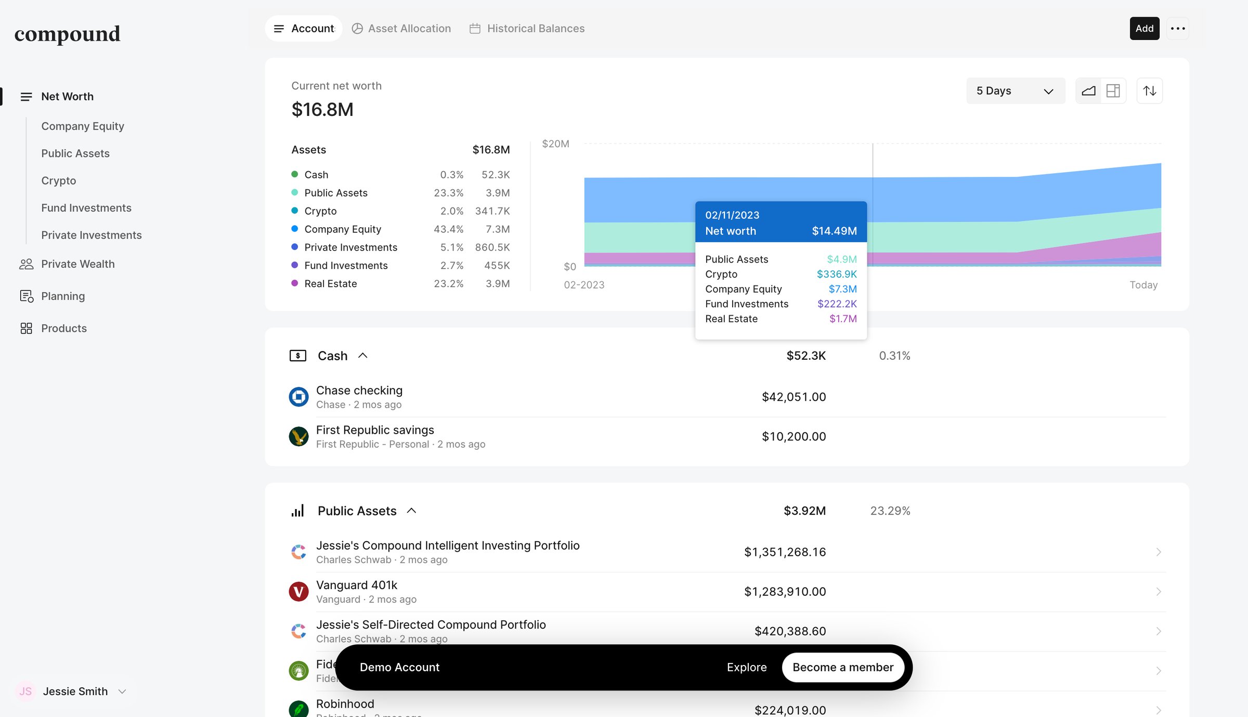This screenshot has width=1248, height=717.
Task: Click Become a member button
Action: pyautogui.click(x=843, y=668)
